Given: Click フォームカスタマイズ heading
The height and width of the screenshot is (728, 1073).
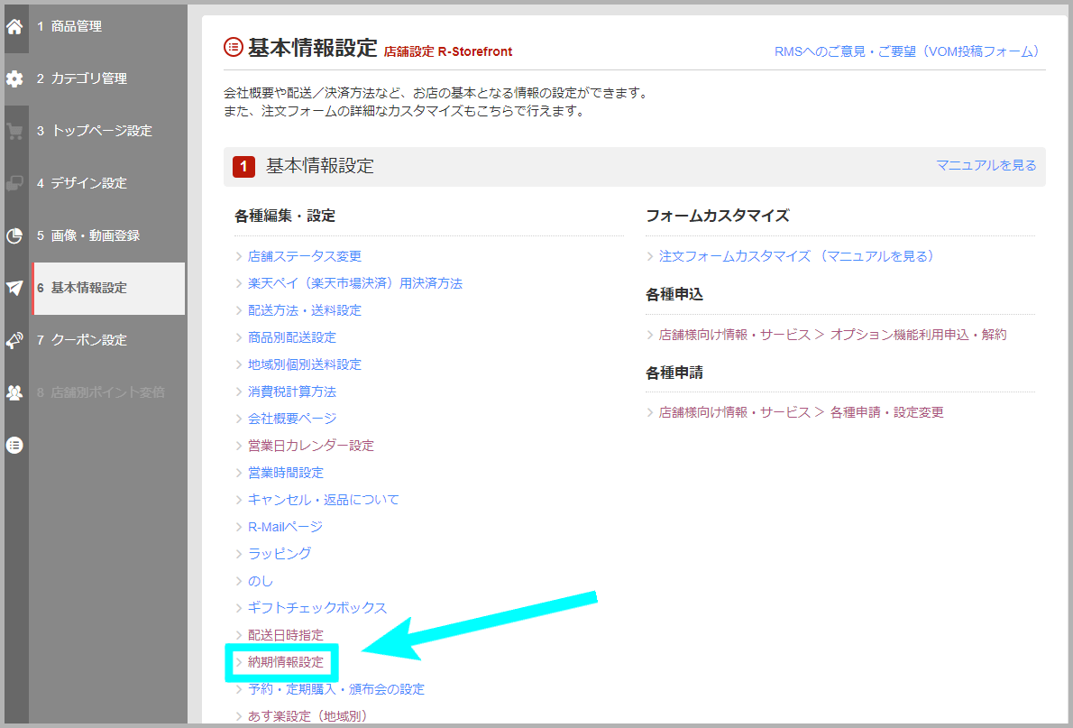Looking at the screenshot, I should tap(717, 216).
